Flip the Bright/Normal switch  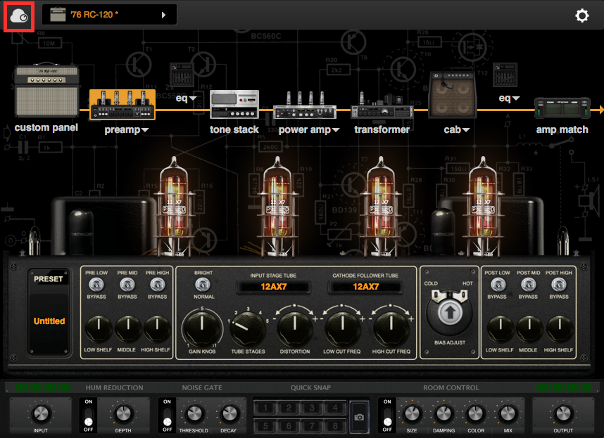pyautogui.click(x=203, y=284)
